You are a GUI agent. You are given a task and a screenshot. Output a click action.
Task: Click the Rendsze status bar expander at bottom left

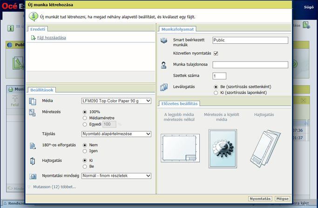click(5, 203)
